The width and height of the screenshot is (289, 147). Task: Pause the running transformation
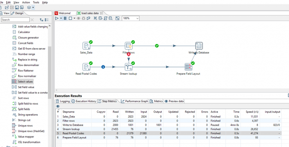tap(65, 18)
